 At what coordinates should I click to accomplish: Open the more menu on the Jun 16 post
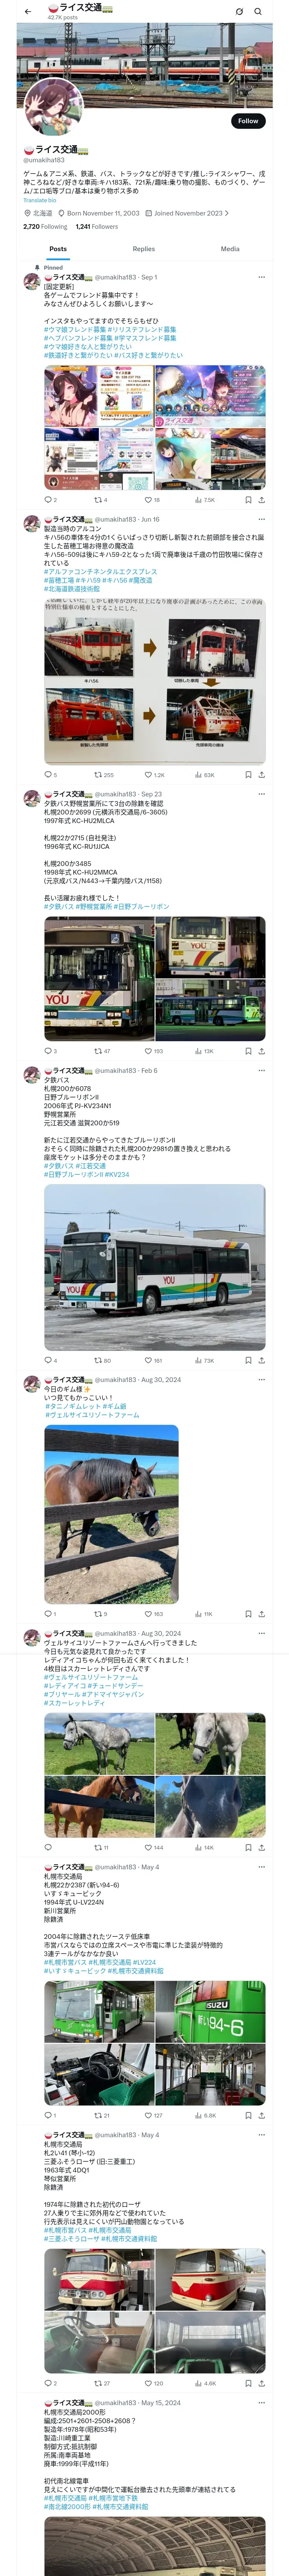pos(261,520)
